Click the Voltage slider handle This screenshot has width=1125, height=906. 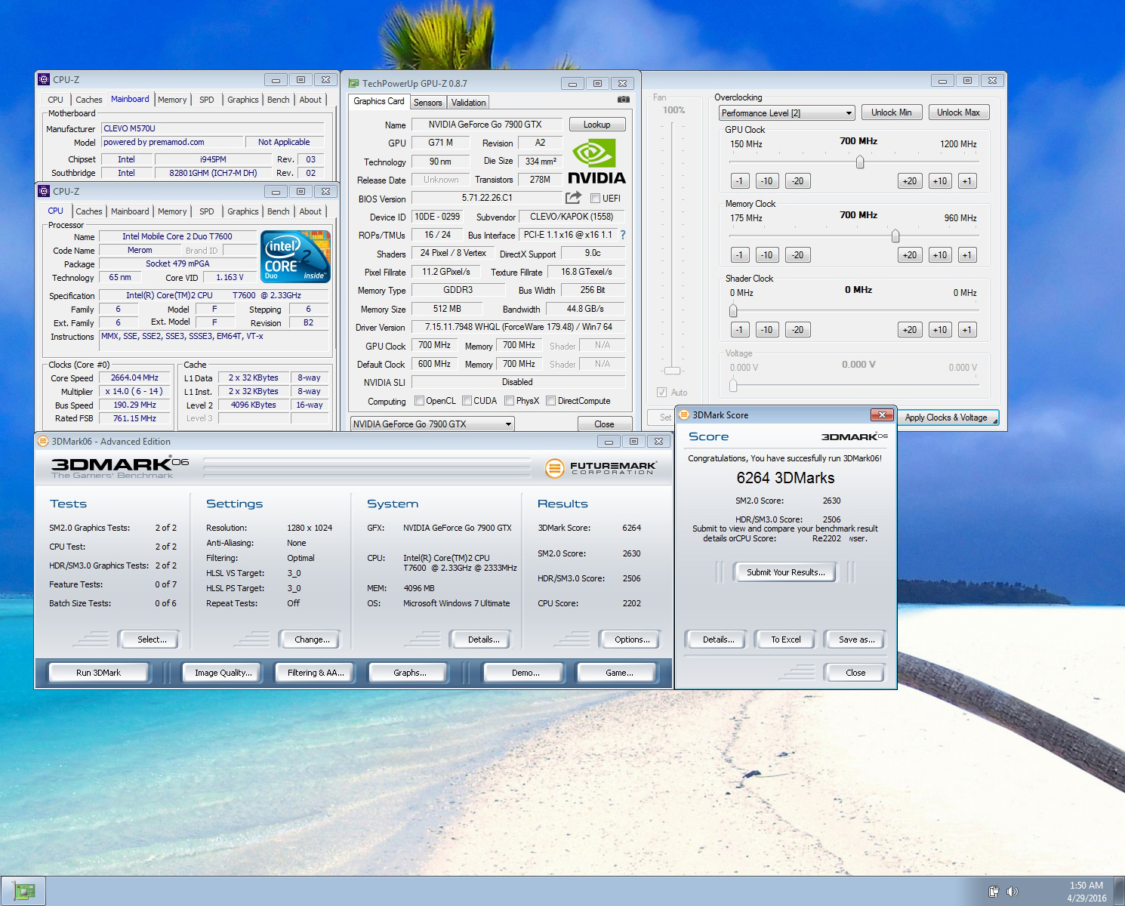click(x=733, y=385)
